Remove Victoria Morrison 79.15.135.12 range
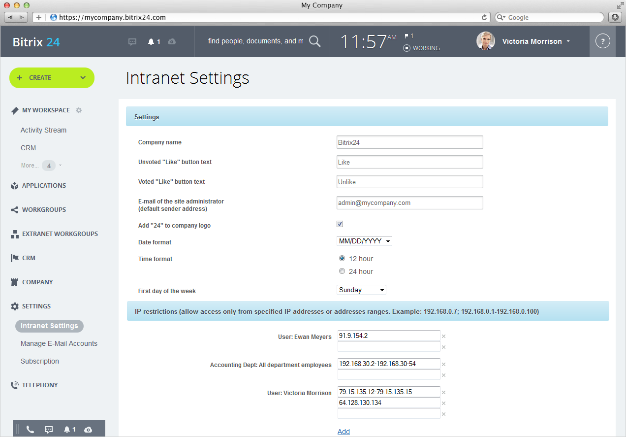 443,393
